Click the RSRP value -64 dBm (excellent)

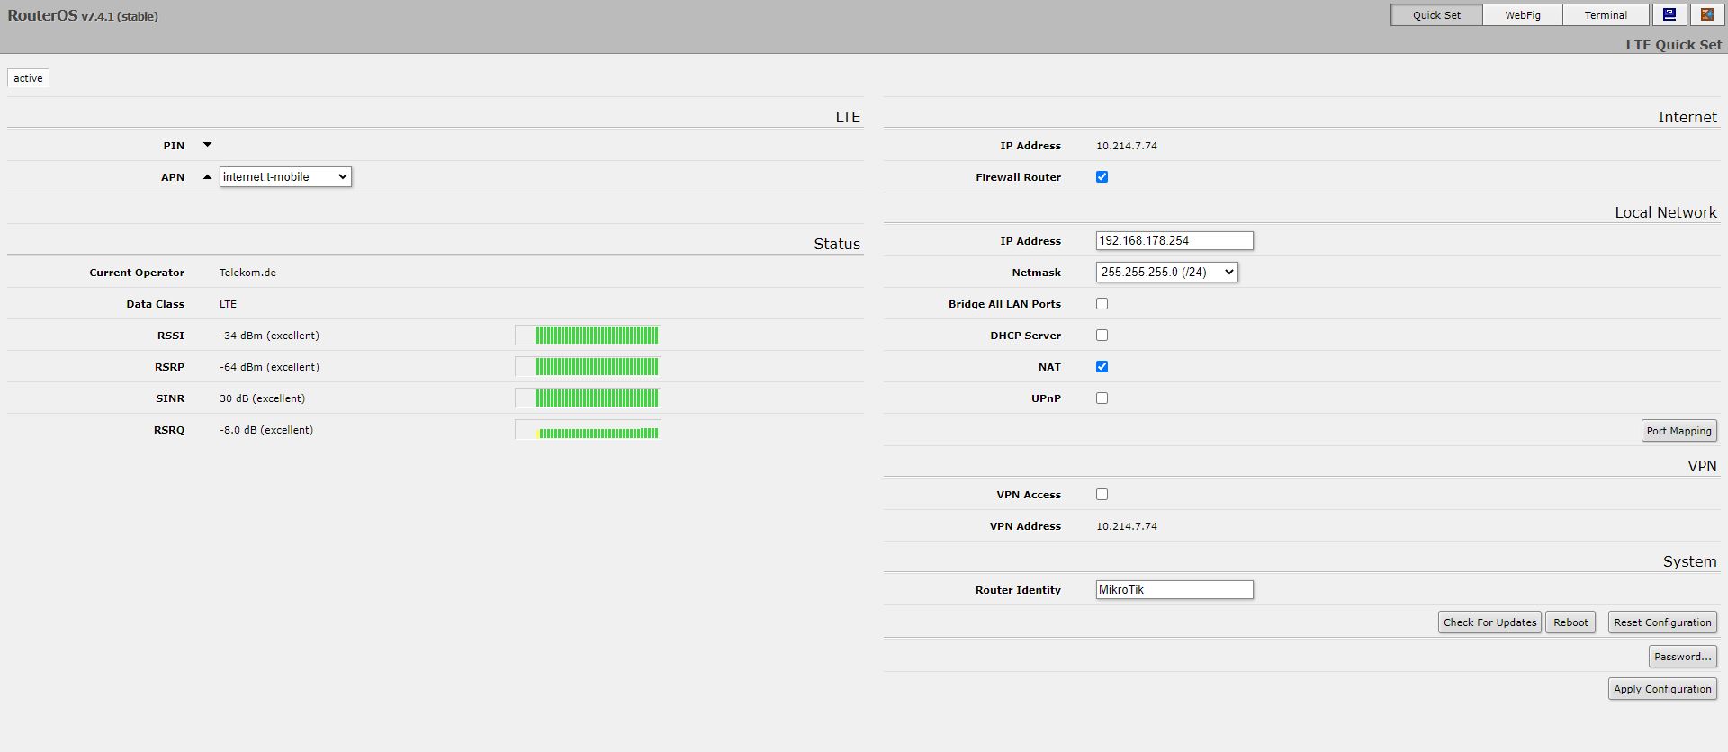click(269, 367)
